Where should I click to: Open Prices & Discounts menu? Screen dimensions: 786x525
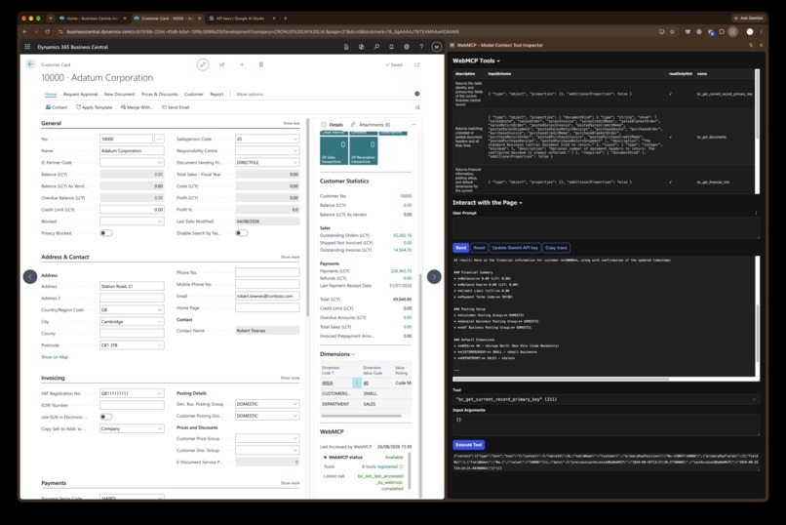(x=159, y=95)
